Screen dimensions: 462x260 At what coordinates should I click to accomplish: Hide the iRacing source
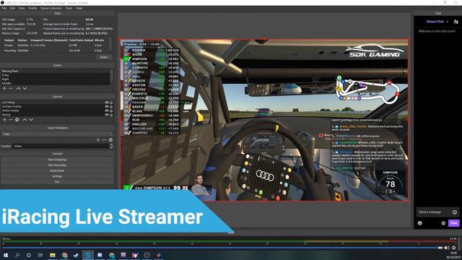107,115
